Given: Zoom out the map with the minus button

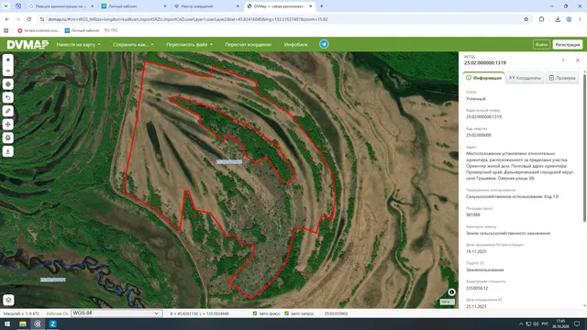Looking at the screenshot, I should (x=8, y=71).
